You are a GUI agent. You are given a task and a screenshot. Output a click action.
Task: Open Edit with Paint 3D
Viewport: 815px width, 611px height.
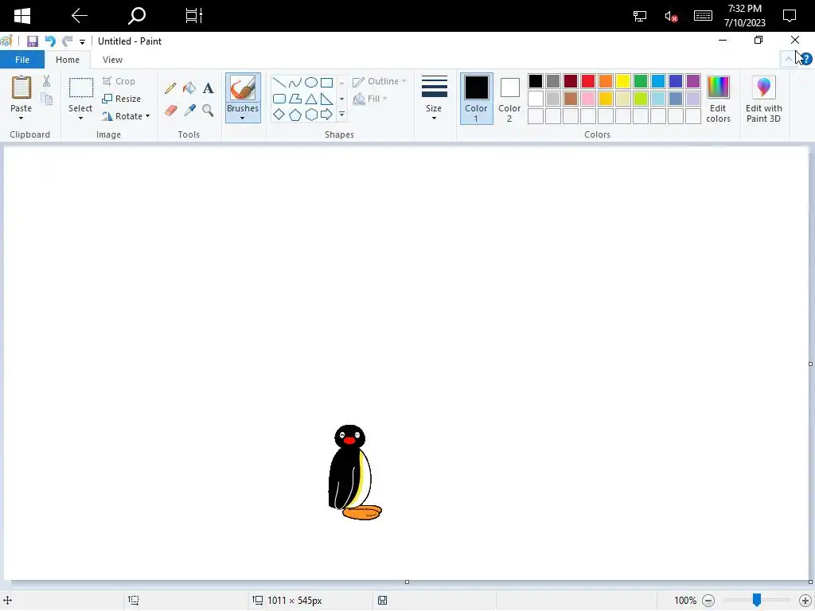click(x=763, y=99)
